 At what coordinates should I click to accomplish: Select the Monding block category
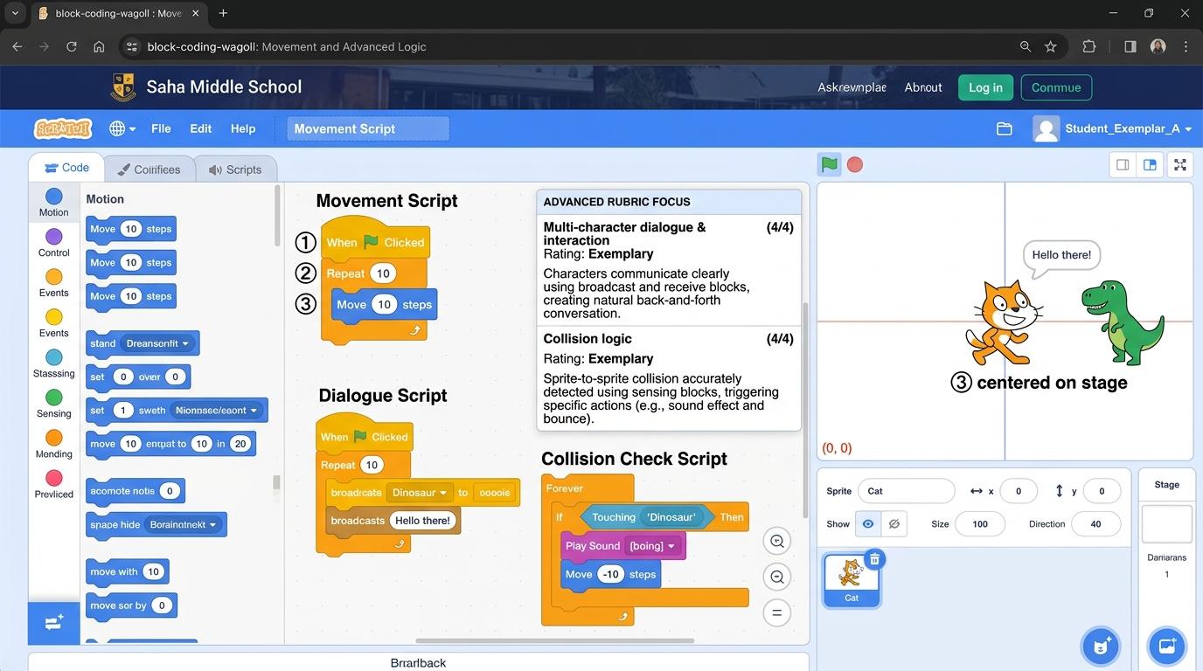53,444
